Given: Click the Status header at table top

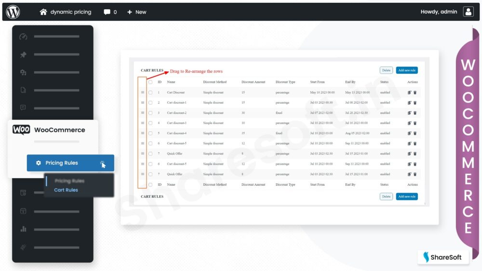Looking at the screenshot, I should pyautogui.click(x=384, y=82).
